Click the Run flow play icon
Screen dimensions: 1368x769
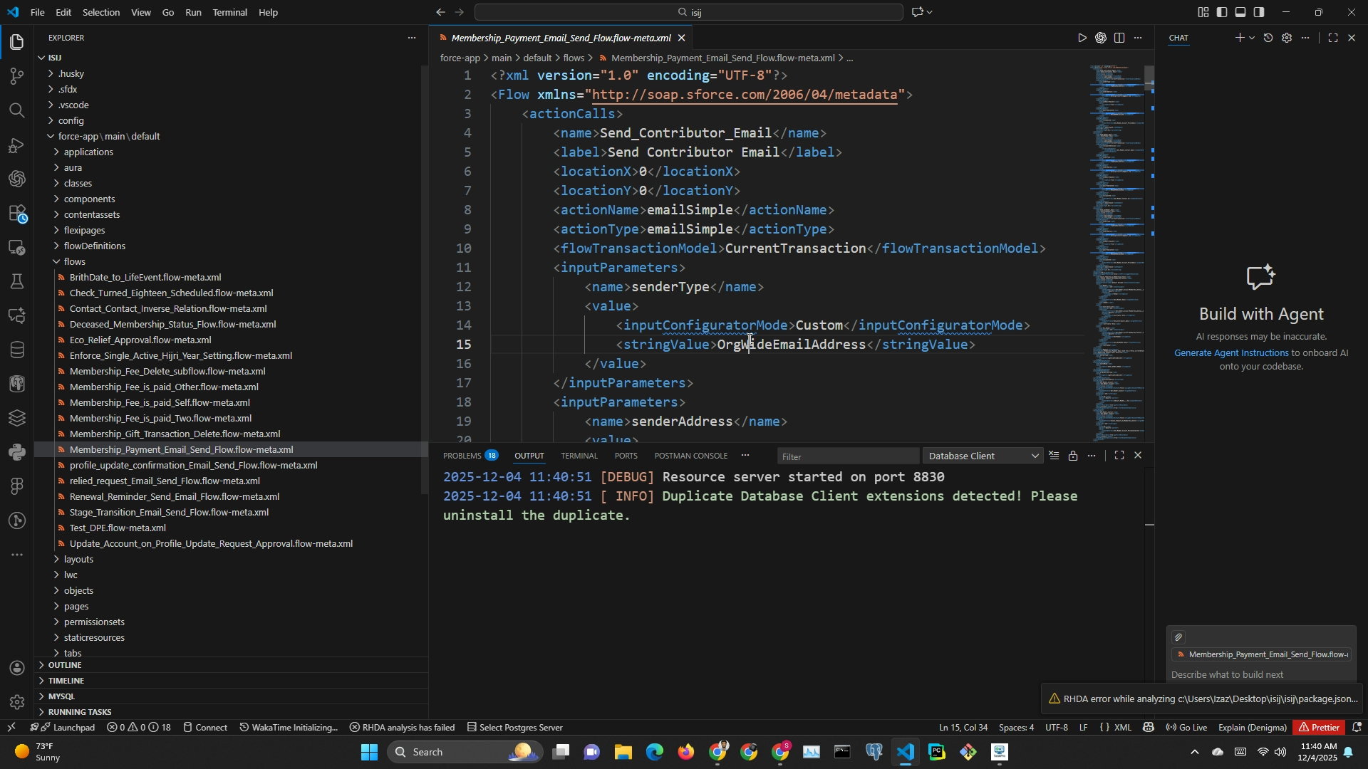coord(1082,38)
